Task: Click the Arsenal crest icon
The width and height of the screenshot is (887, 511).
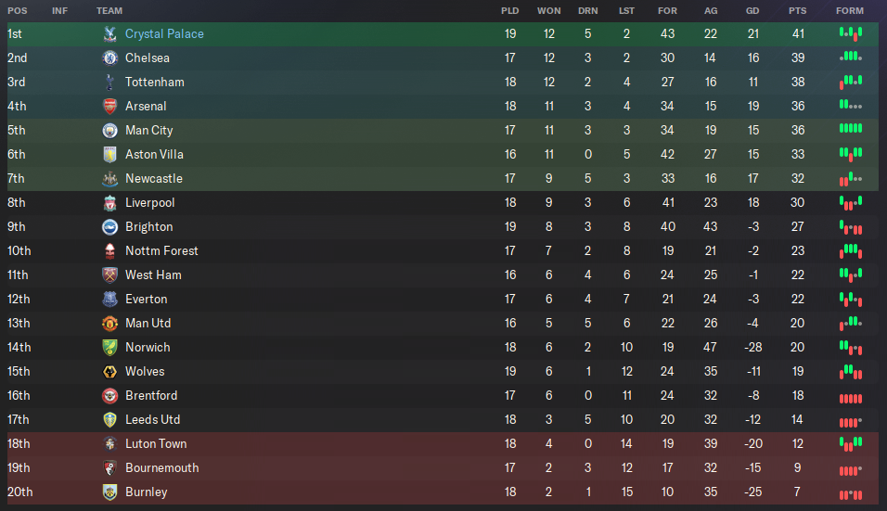Action: click(x=109, y=107)
